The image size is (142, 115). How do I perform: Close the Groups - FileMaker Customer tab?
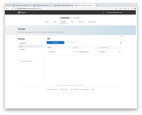point(94,5)
